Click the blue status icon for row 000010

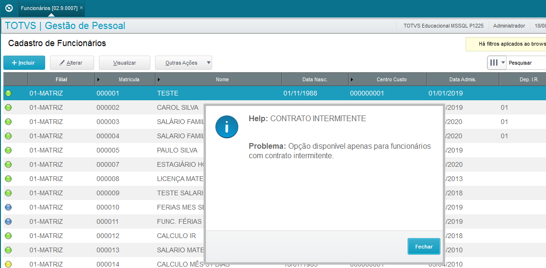(x=9, y=207)
